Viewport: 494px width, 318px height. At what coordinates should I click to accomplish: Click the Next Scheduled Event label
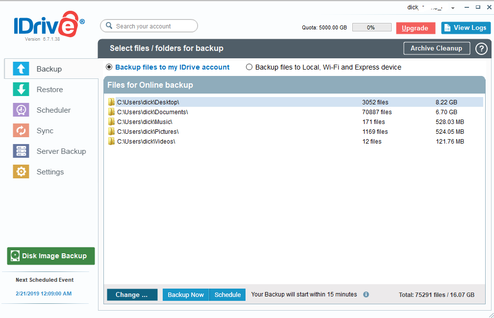[x=45, y=280]
